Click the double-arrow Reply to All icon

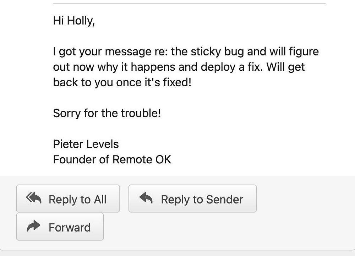coord(34,198)
